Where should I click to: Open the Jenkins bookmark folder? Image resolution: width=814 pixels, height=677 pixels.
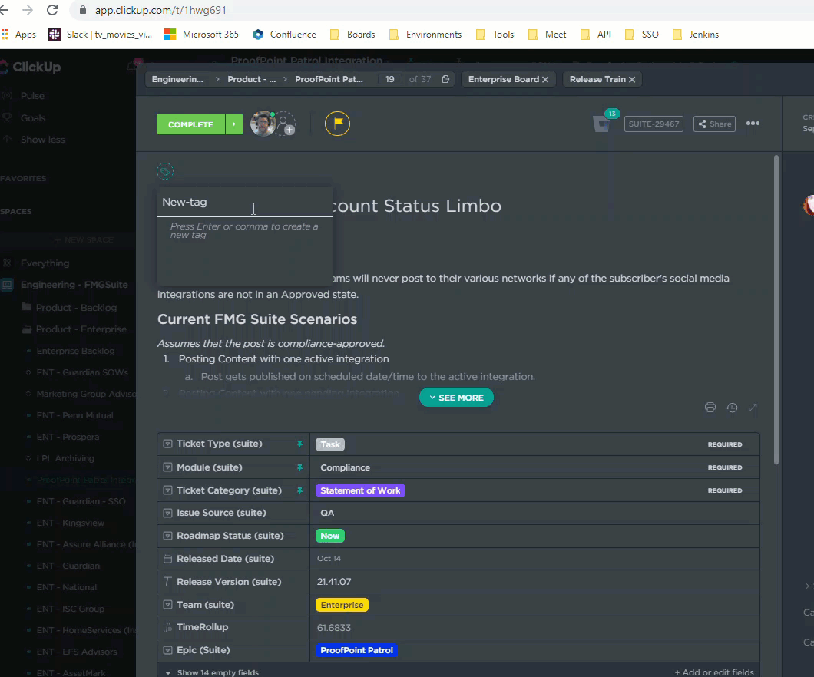696,35
